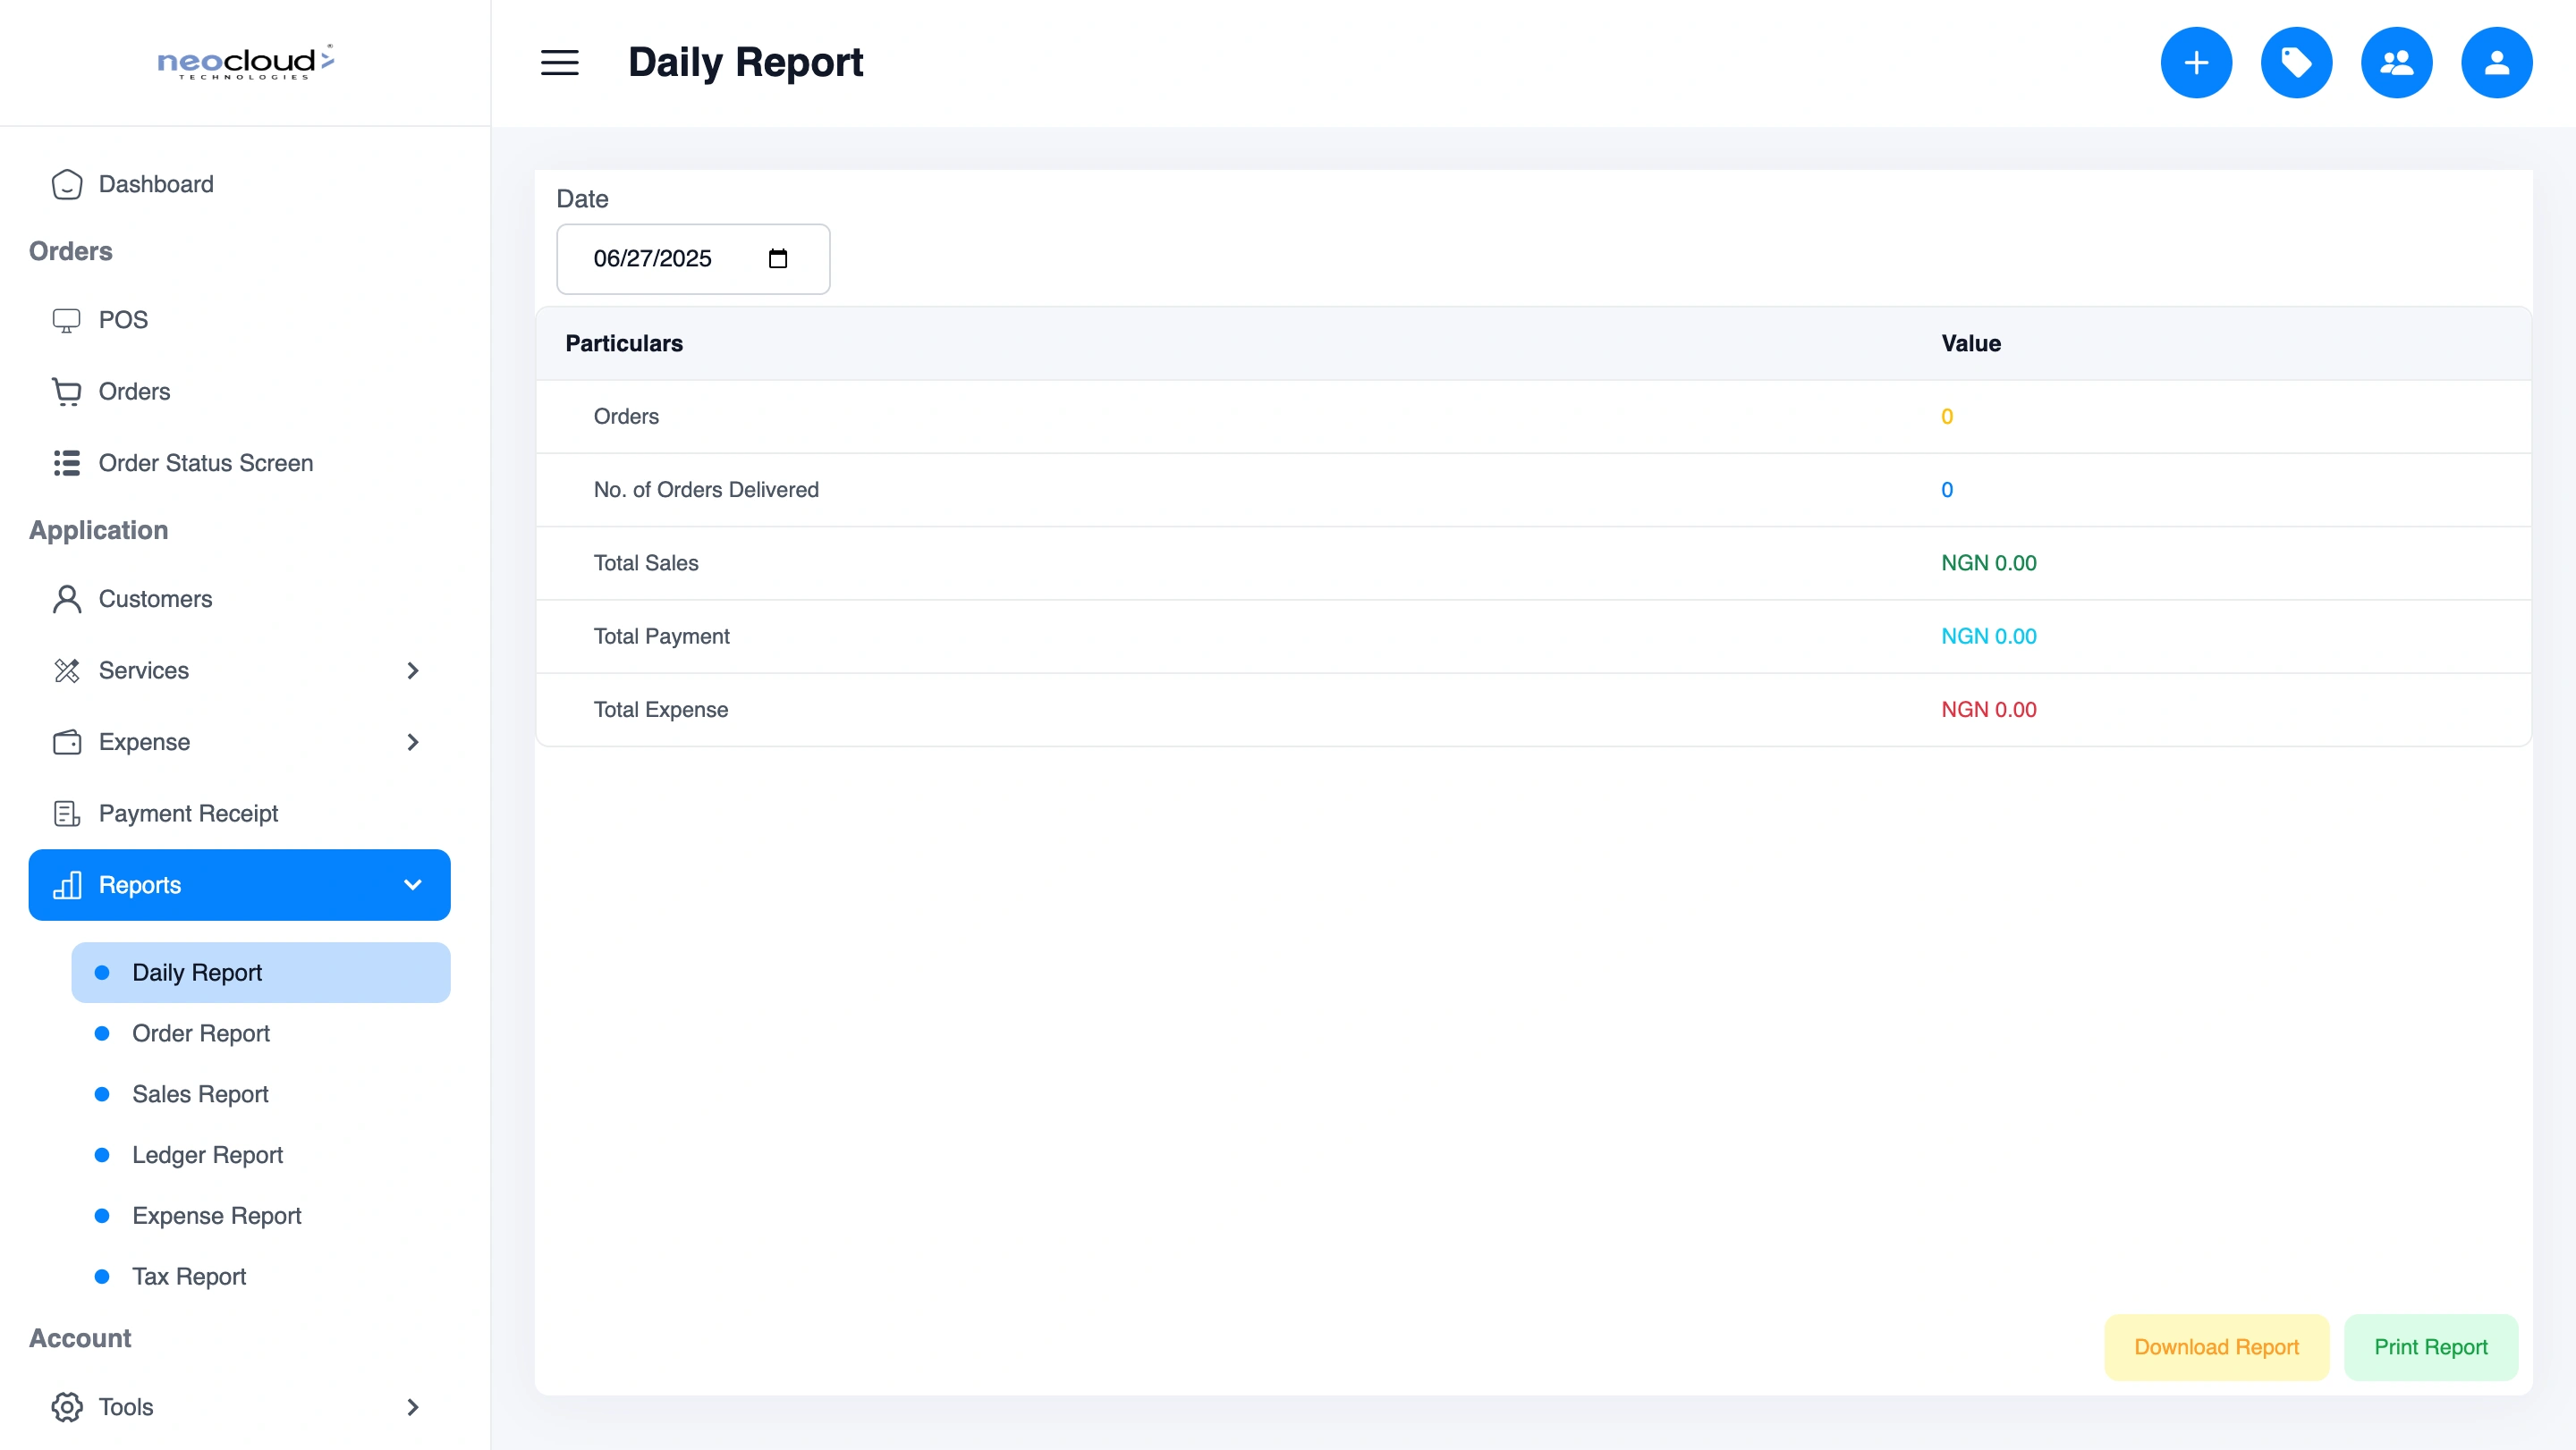Click the hamburger menu icon

pyautogui.click(x=559, y=62)
